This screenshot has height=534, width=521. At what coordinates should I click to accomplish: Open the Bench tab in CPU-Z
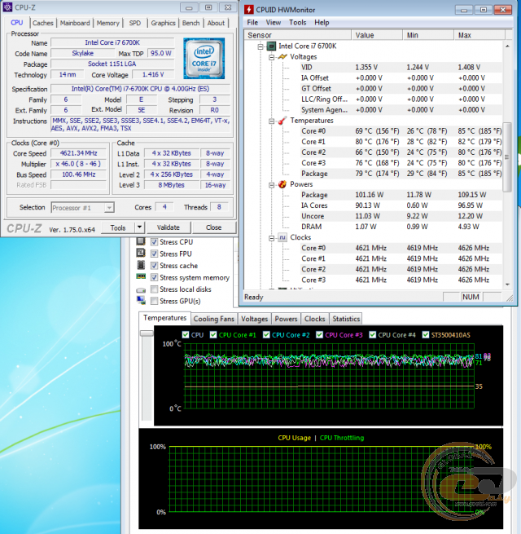pyautogui.click(x=190, y=23)
